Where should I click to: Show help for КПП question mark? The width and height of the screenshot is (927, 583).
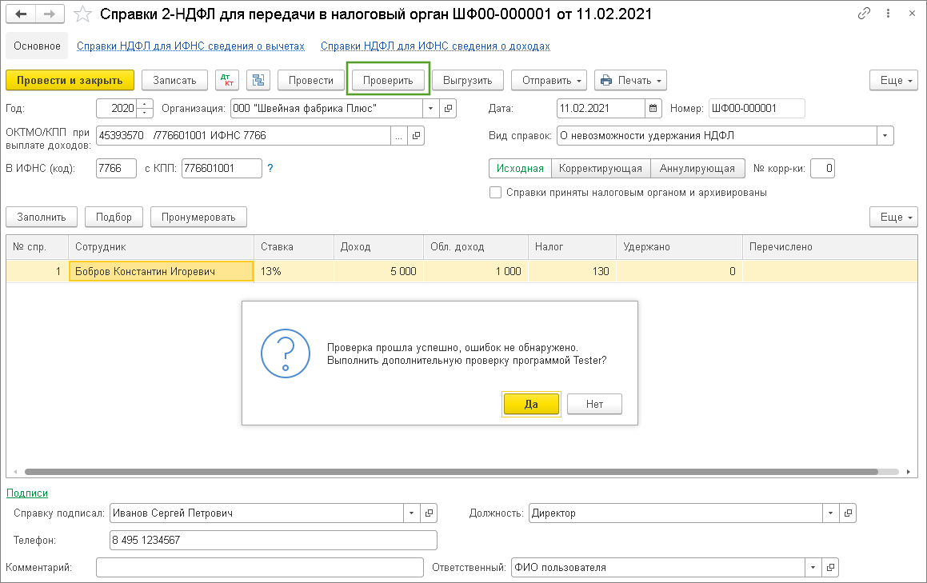[270, 168]
